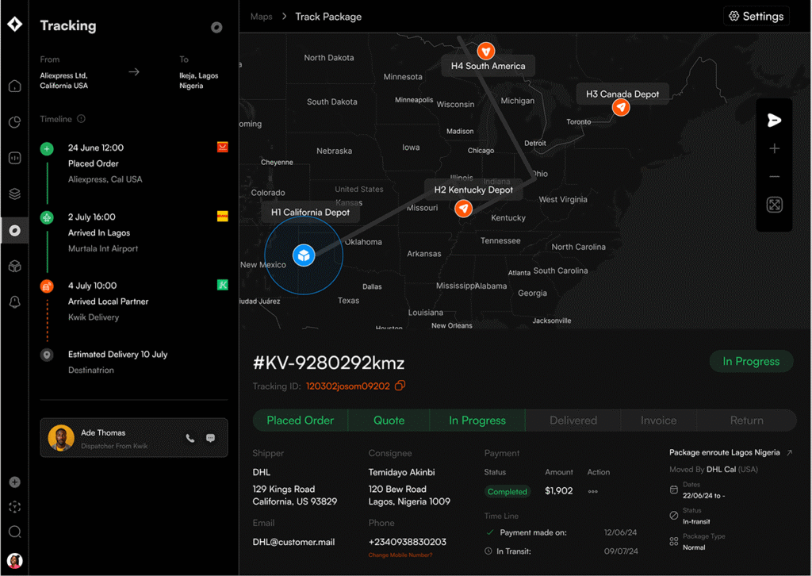
Task: Open the package box sidebar icon
Action: pyautogui.click(x=14, y=267)
